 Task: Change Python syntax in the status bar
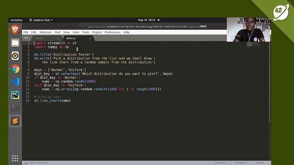coord(260,163)
